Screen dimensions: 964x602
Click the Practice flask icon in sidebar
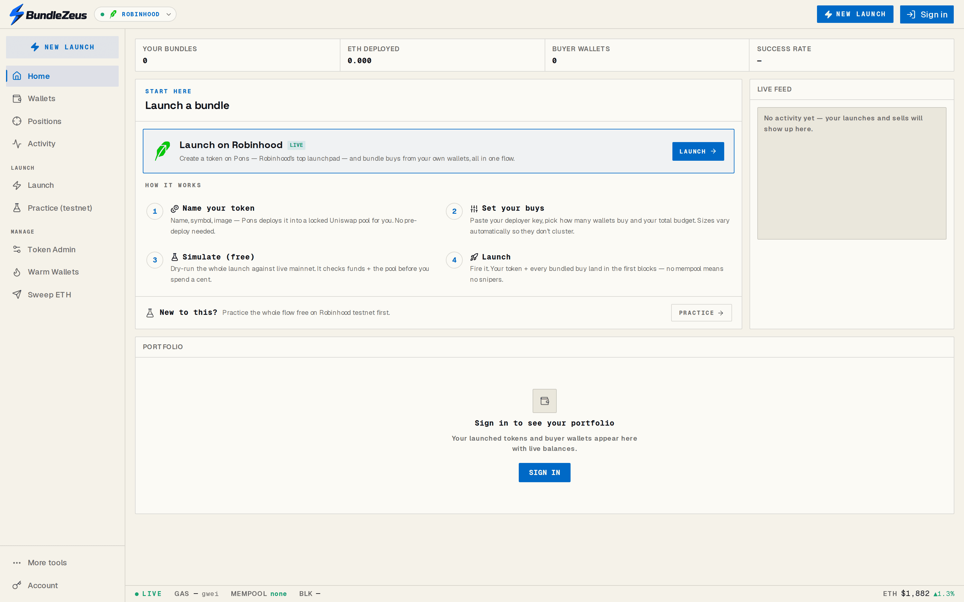pos(17,208)
